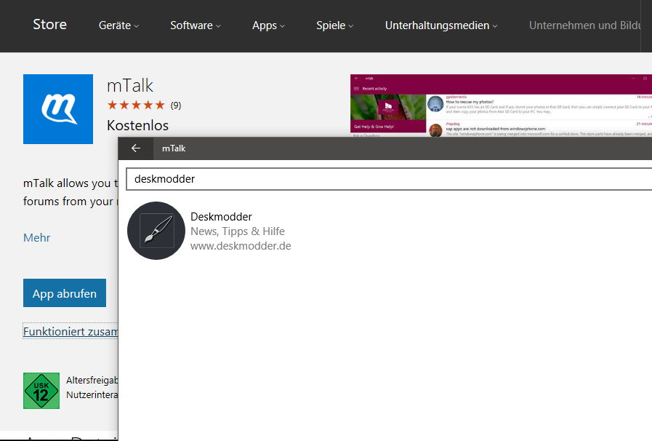
Task: Expand the Software menu
Action: 195,25
